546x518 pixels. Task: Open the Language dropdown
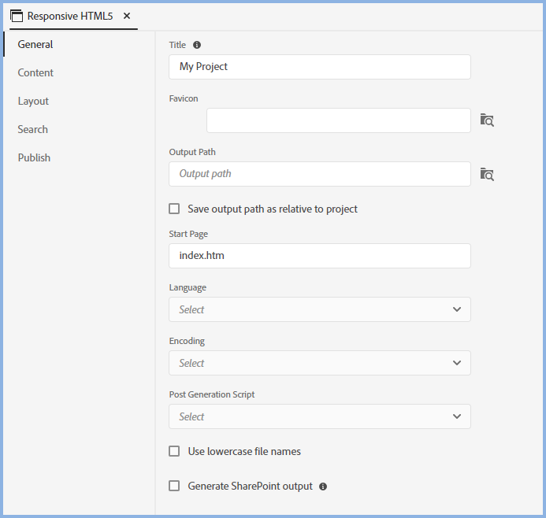(x=319, y=309)
